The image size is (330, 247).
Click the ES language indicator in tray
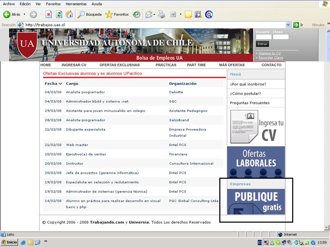point(260,243)
